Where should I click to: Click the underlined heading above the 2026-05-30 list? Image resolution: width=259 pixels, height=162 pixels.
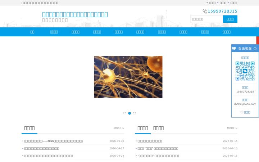29,128
